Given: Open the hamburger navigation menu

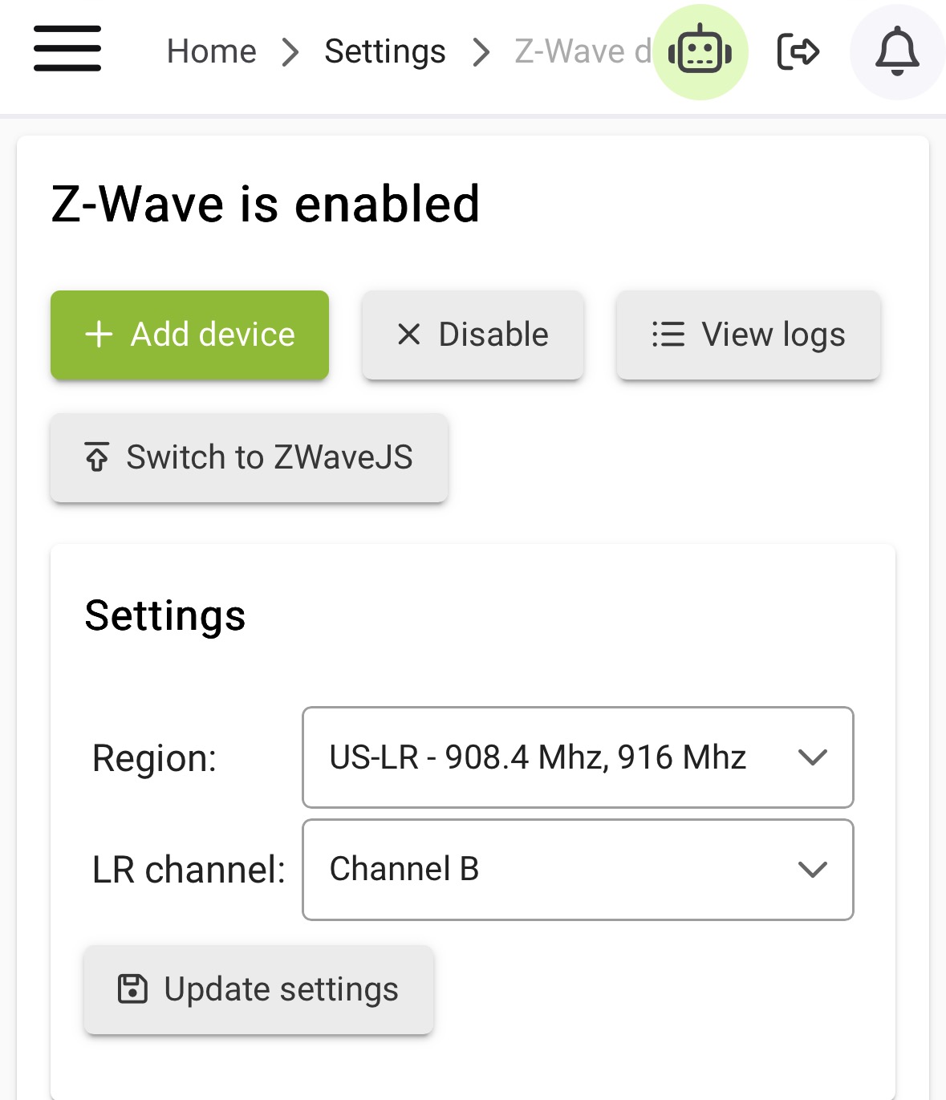Looking at the screenshot, I should click(x=67, y=48).
